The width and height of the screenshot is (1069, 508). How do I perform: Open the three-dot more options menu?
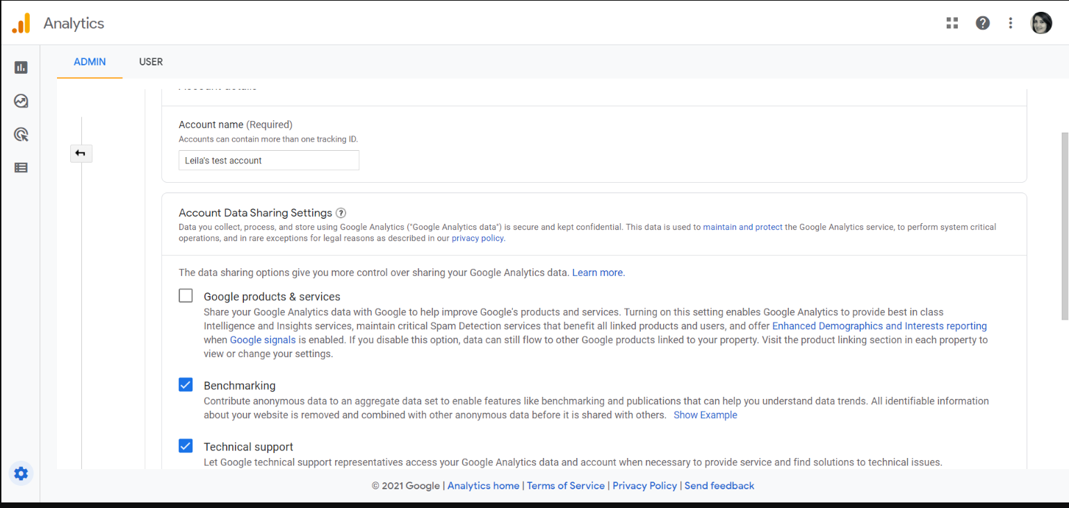(x=1011, y=23)
